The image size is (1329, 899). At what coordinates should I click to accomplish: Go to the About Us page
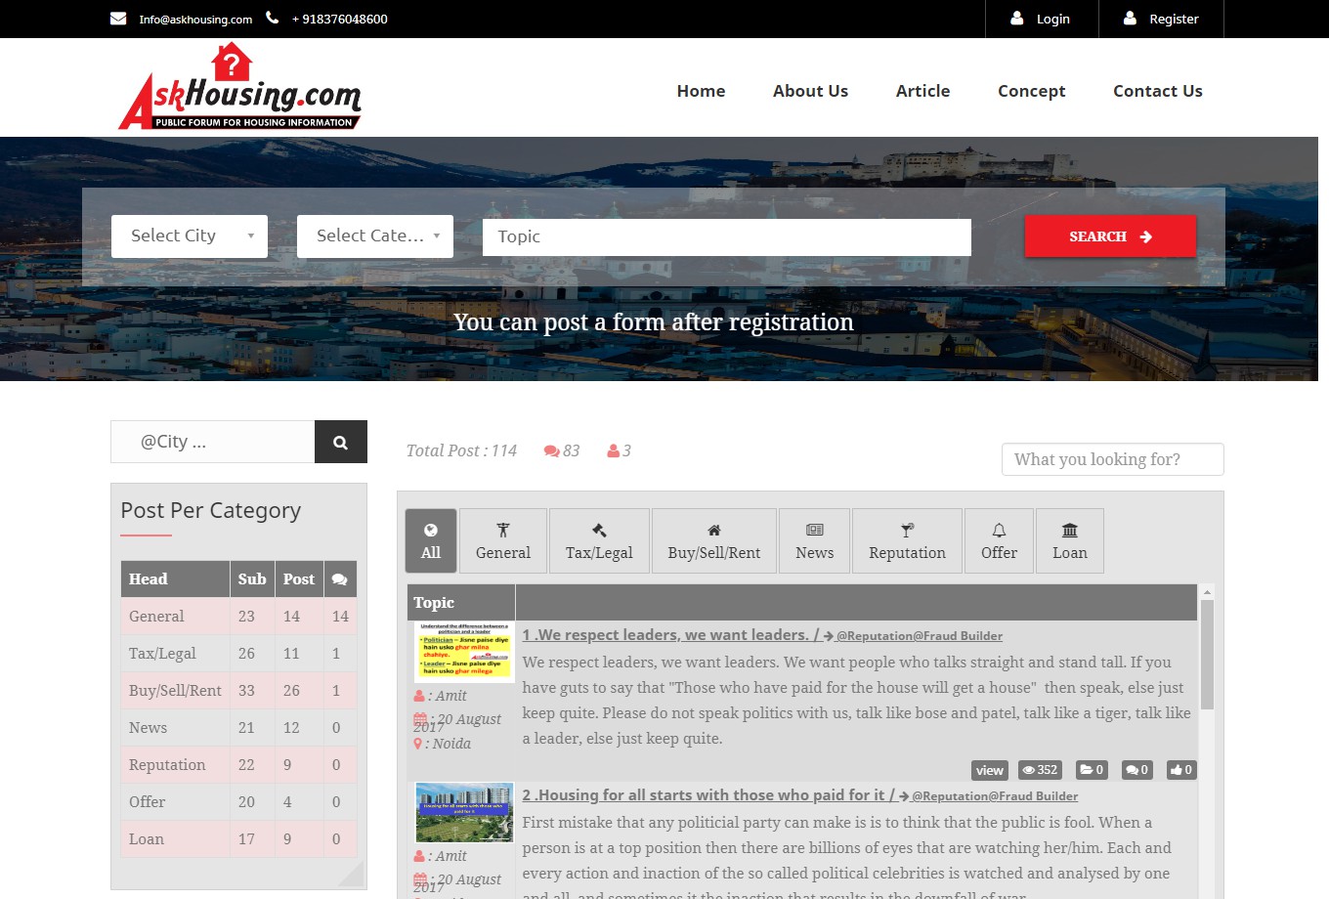pyautogui.click(x=810, y=91)
